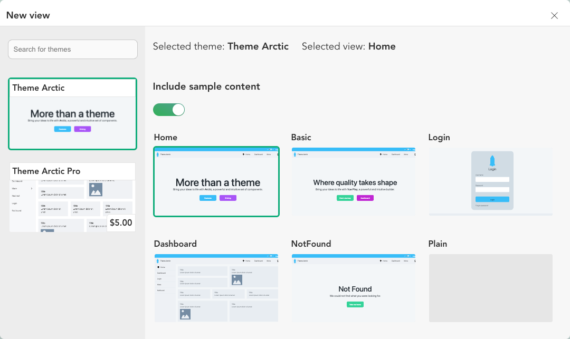Choose the Dashboard view thumbnail
570x339 pixels.
click(x=216, y=288)
